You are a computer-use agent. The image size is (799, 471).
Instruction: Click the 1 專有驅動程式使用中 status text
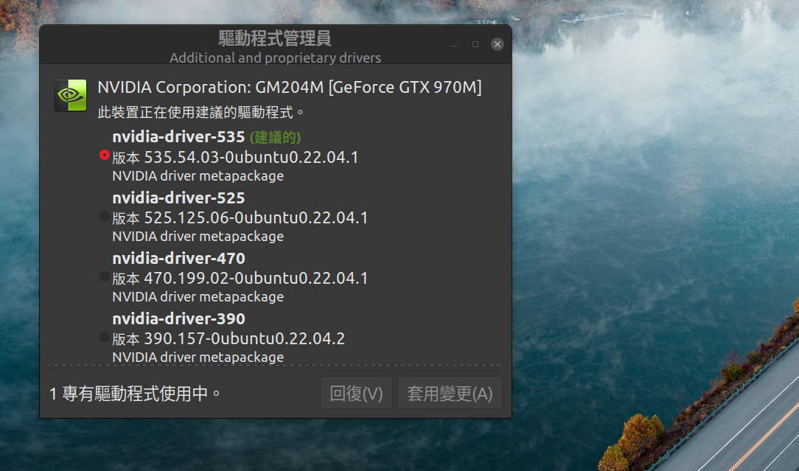click(135, 394)
